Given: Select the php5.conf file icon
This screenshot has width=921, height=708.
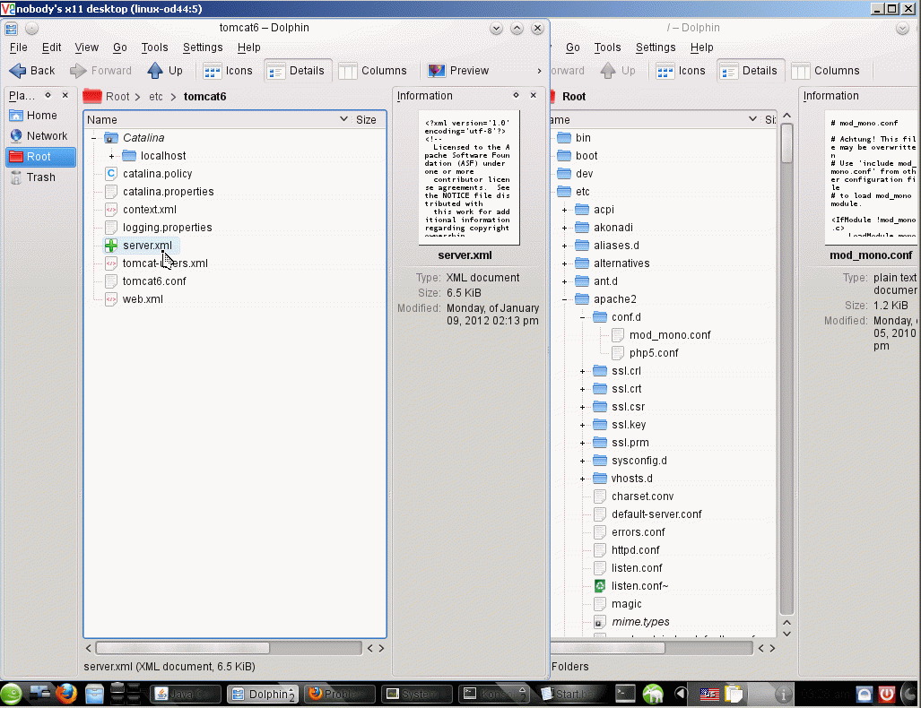Looking at the screenshot, I should pos(618,353).
